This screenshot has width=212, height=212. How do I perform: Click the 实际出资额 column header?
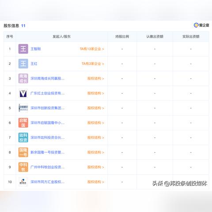[x=191, y=37]
